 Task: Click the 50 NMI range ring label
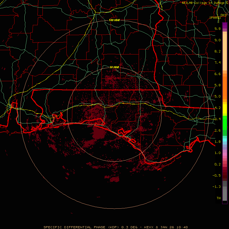114,67
